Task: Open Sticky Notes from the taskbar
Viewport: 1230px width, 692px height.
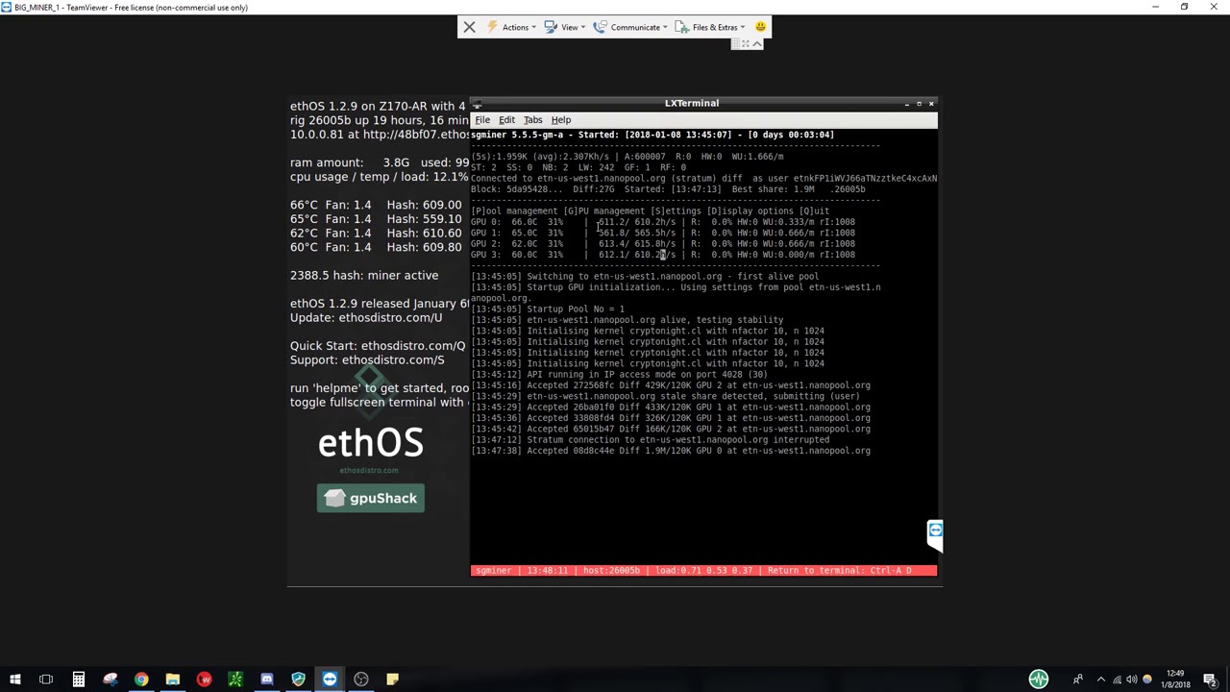Action: (392, 680)
